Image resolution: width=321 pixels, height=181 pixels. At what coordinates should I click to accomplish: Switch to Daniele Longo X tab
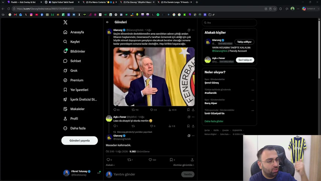pos(175,2)
